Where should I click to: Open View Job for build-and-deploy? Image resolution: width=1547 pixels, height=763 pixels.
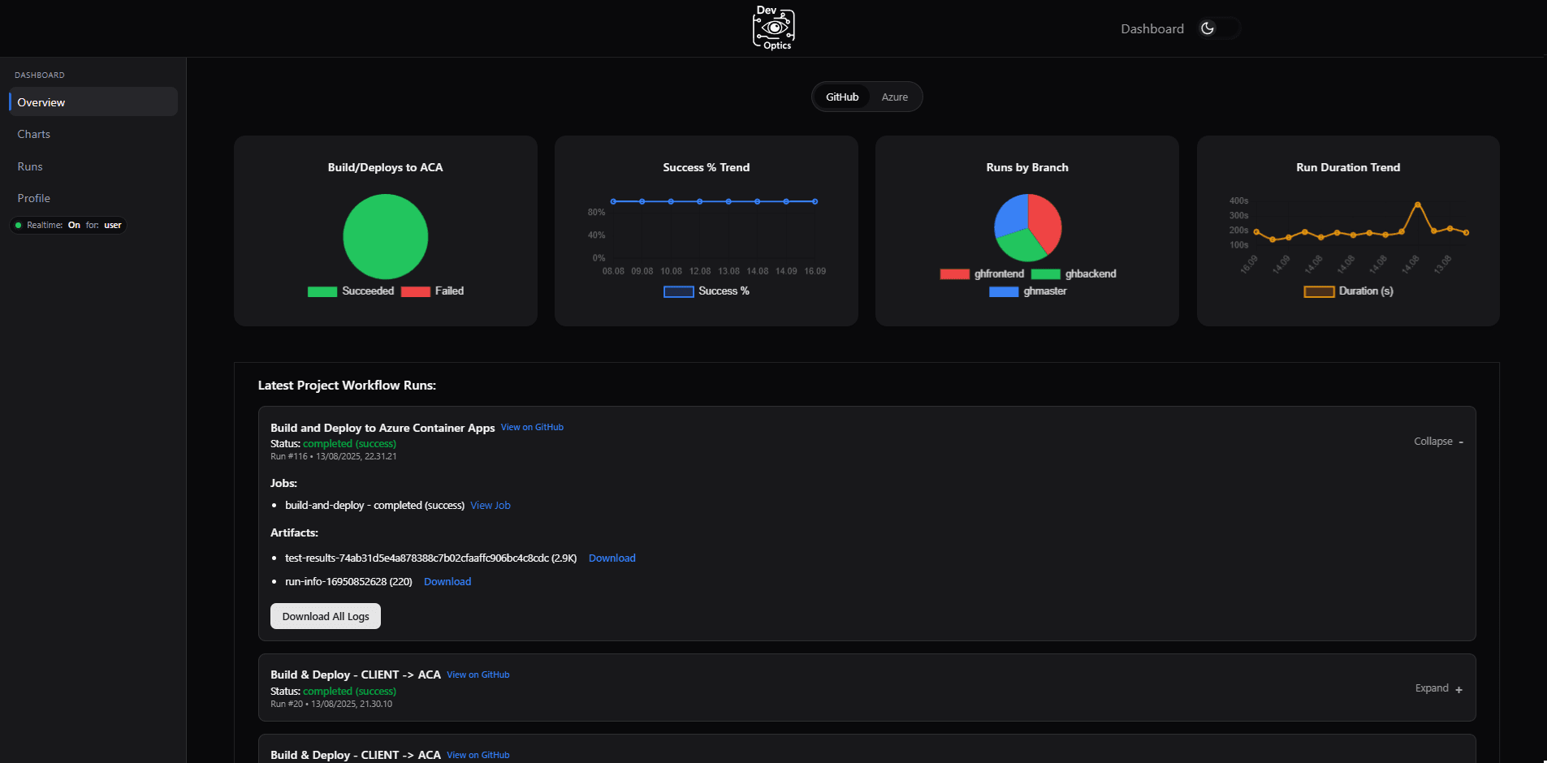click(x=490, y=506)
